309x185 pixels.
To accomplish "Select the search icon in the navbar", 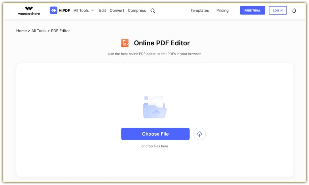I will [153, 10].
